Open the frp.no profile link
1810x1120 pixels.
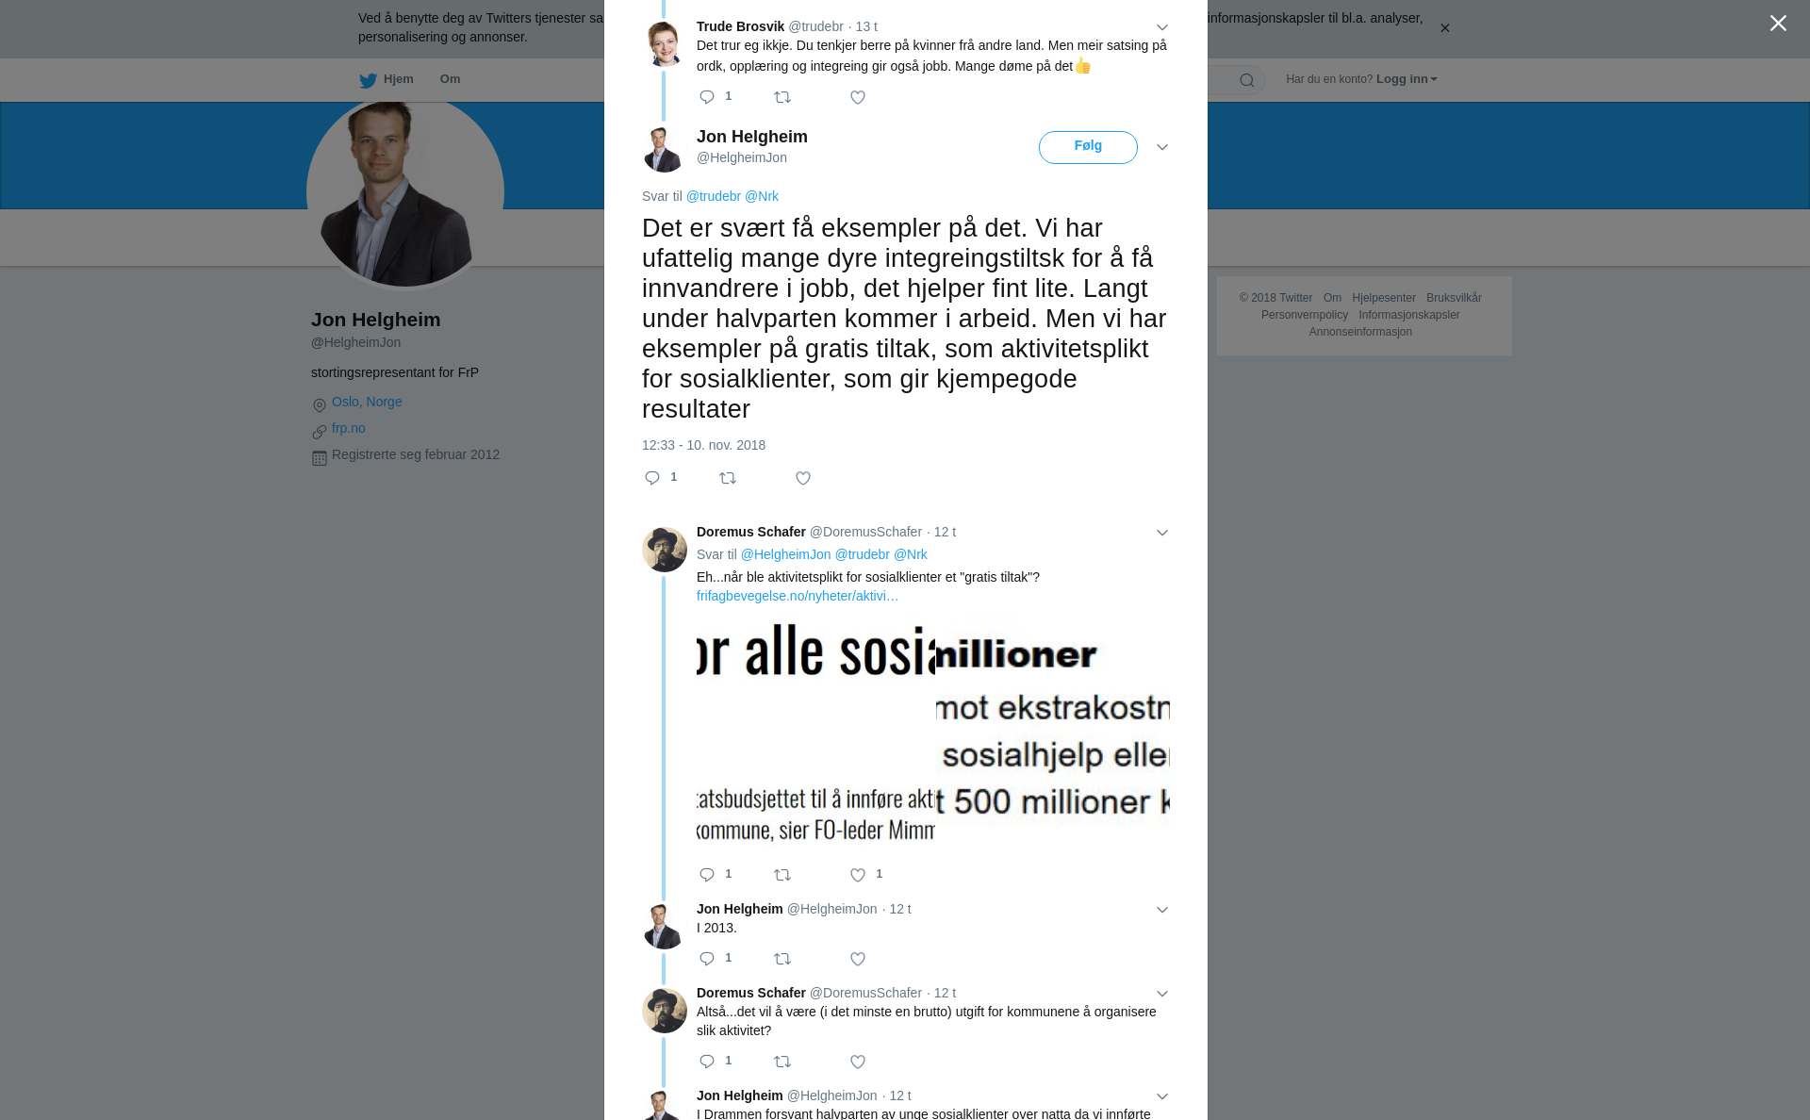pos(349,428)
